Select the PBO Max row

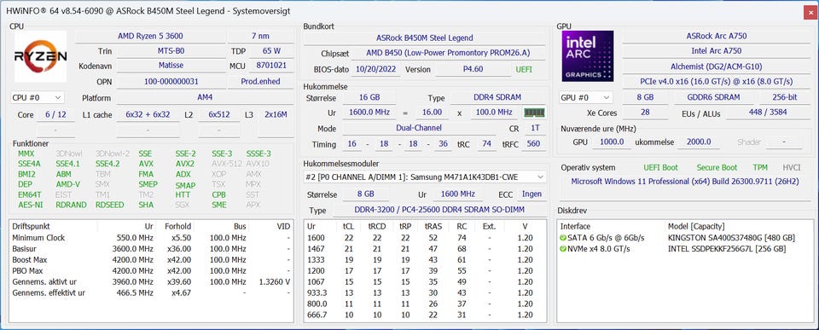[x=152, y=270]
